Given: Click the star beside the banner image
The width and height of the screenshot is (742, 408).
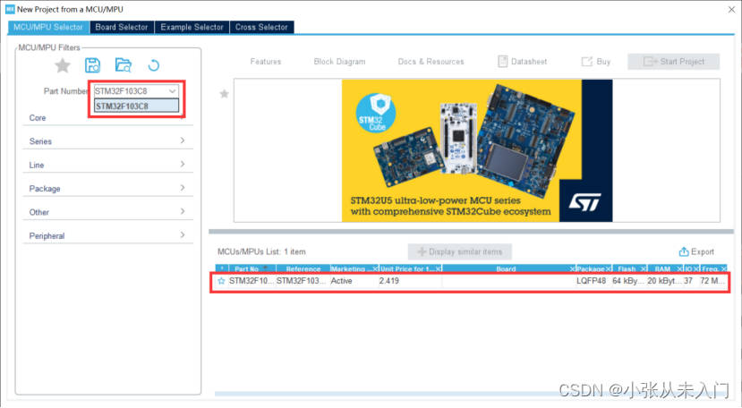Looking at the screenshot, I should [x=225, y=94].
